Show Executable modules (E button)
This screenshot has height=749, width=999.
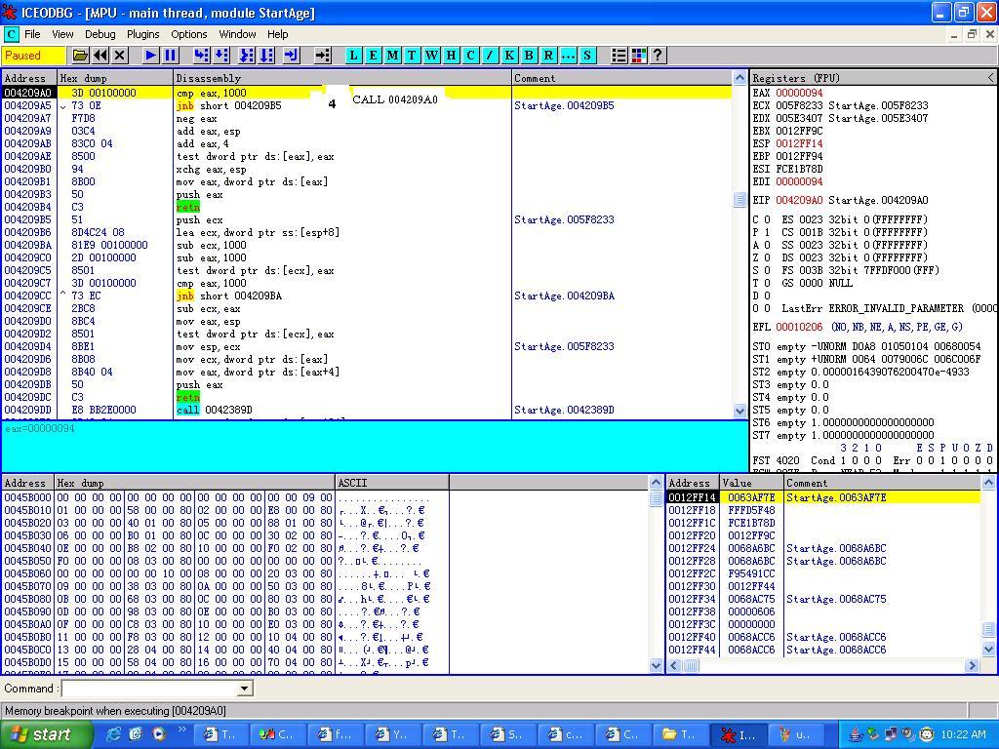pyautogui.click(x=374, y=56)
